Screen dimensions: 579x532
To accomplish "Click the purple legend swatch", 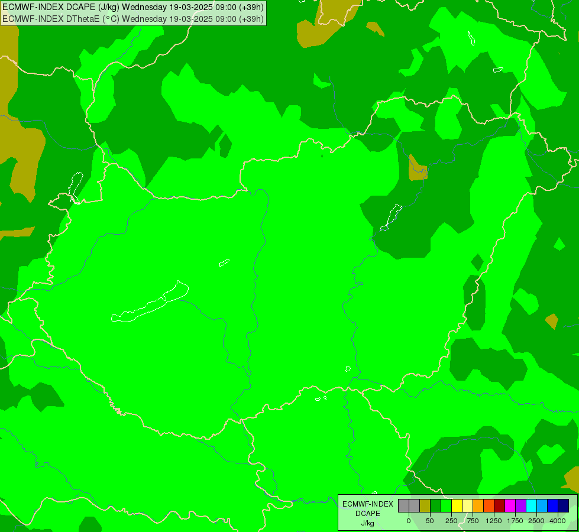I will pos(520,506).
